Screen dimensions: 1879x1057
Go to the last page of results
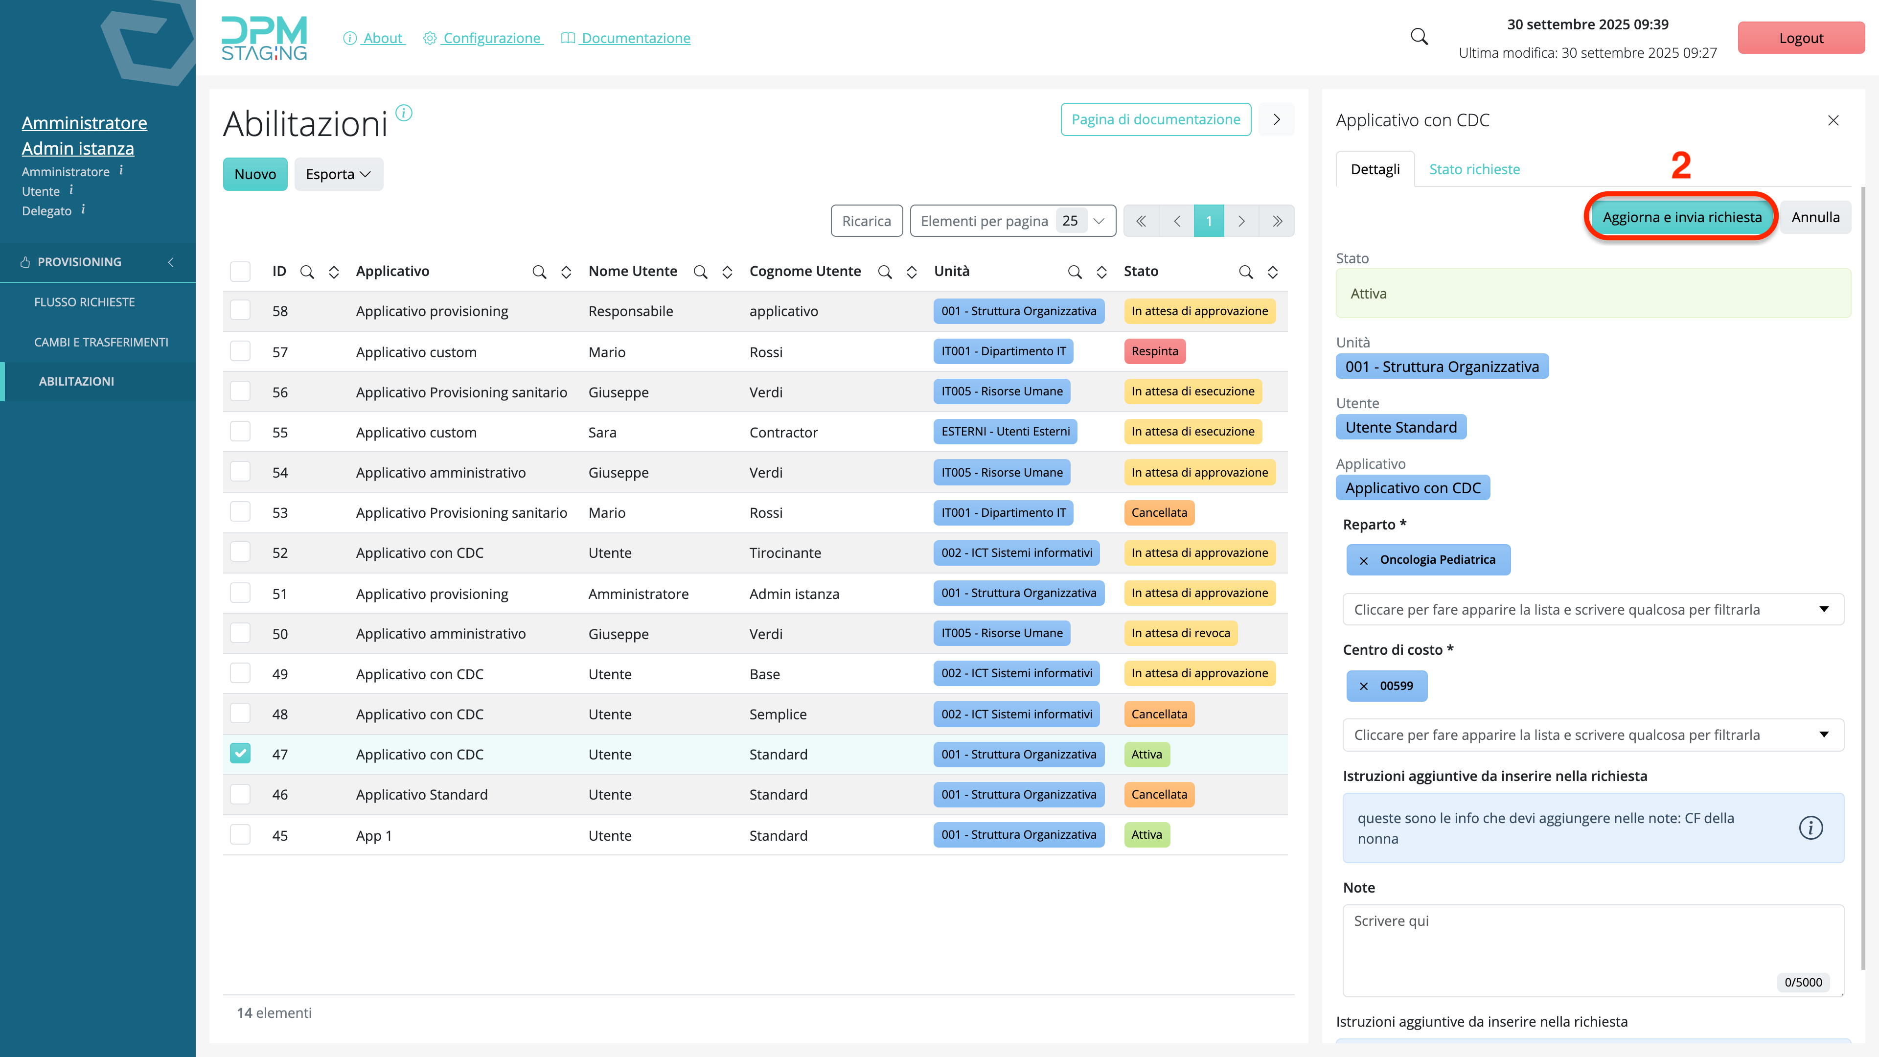[1277, 221]
